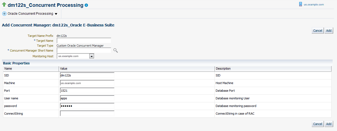Focus the Target Name input field
Viewport: 337px width, 131px height.
click(x=84, y=40)
